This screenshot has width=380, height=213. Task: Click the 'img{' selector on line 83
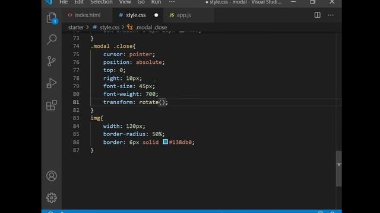(97, 118)
